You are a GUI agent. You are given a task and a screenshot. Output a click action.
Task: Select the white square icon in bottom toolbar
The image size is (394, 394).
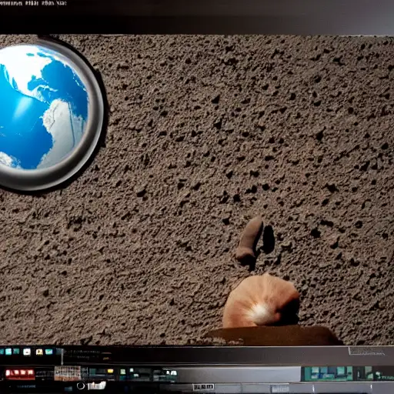tap(27, 352)
